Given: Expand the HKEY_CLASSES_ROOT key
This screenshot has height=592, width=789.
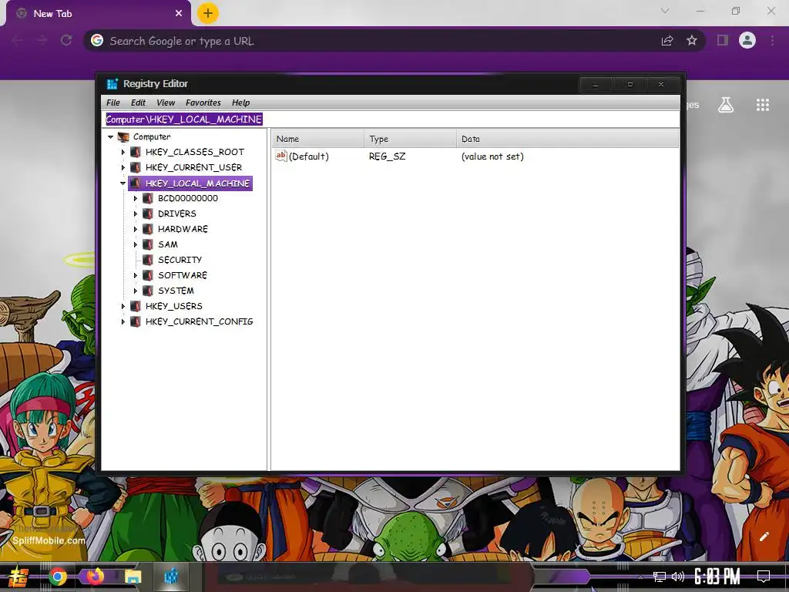Looking at the screenshot, I should pyautogui.click(x=123, y=152).
